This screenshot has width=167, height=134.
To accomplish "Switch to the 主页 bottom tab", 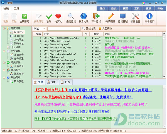I will [39, 82].
